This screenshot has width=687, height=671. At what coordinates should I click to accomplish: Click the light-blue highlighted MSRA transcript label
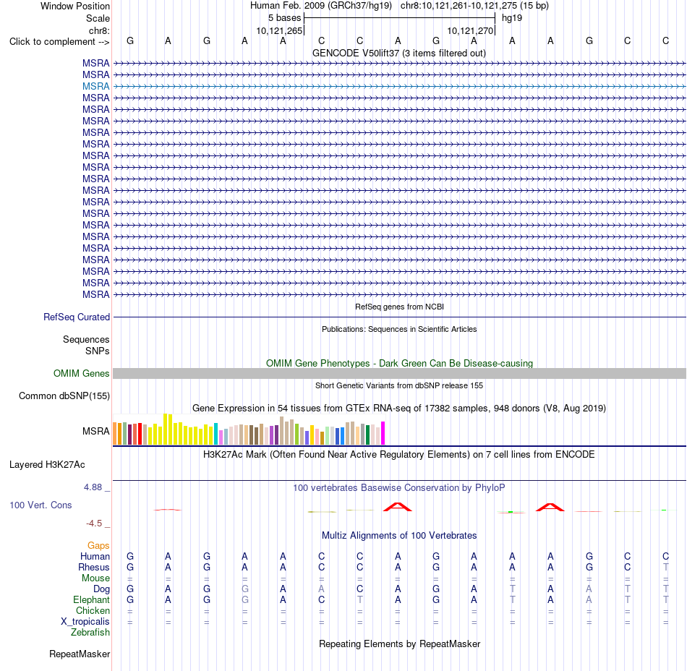(95, 86)
